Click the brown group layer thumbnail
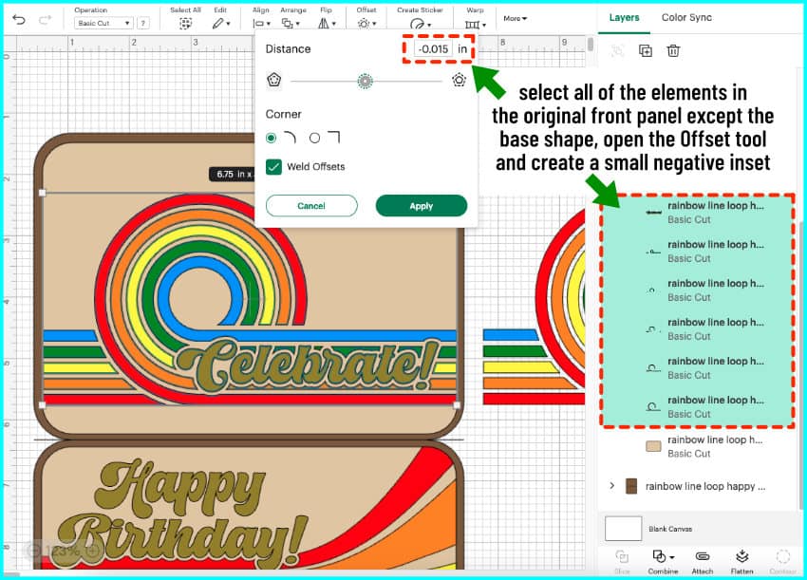This screenshot has width=807, height=580. coord(631,486)
